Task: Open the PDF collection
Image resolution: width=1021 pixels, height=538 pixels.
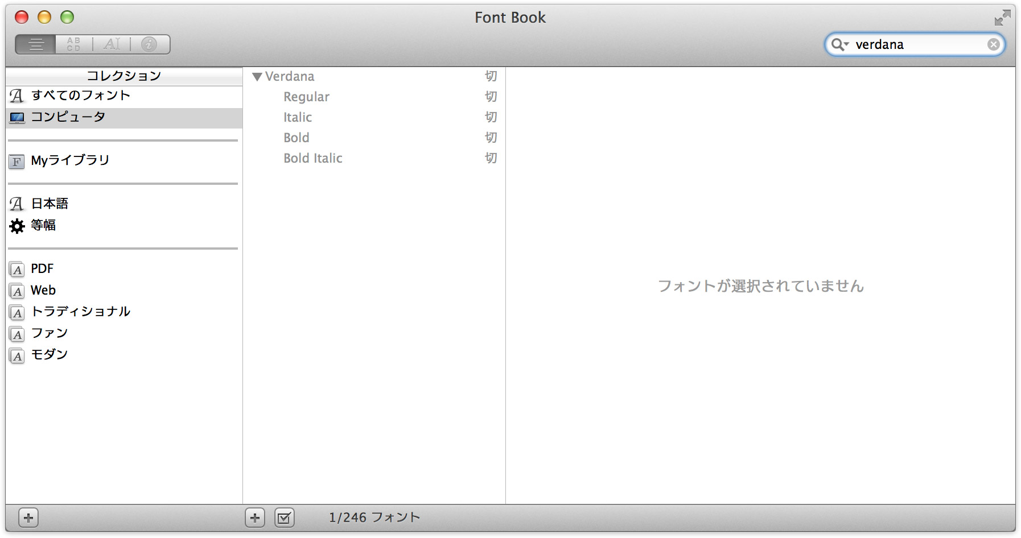Action: 124,268
